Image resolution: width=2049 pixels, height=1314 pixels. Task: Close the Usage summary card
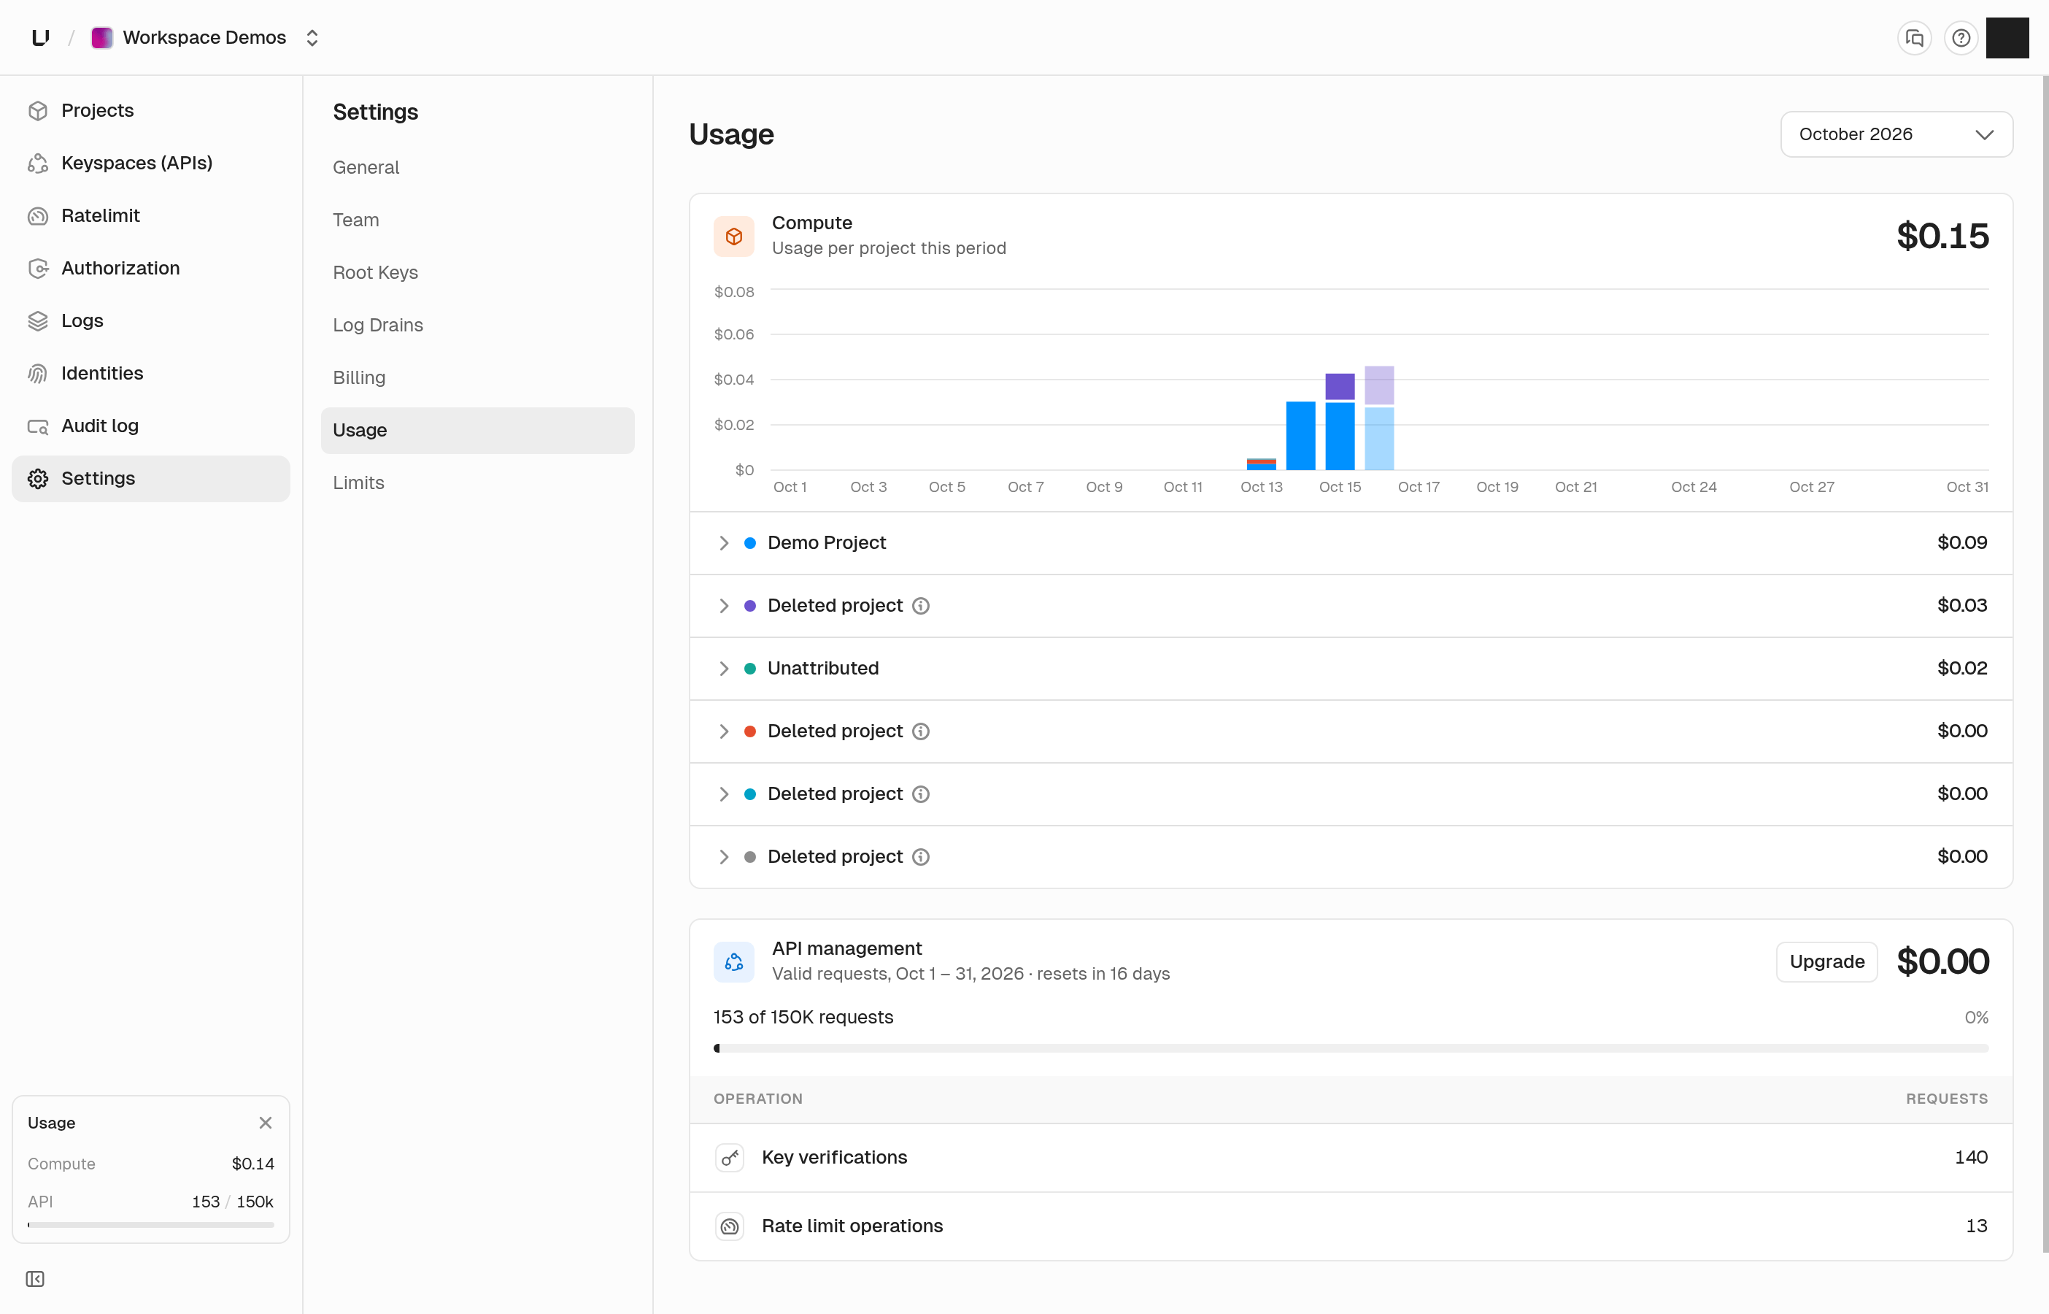(x=265, y=1123)
